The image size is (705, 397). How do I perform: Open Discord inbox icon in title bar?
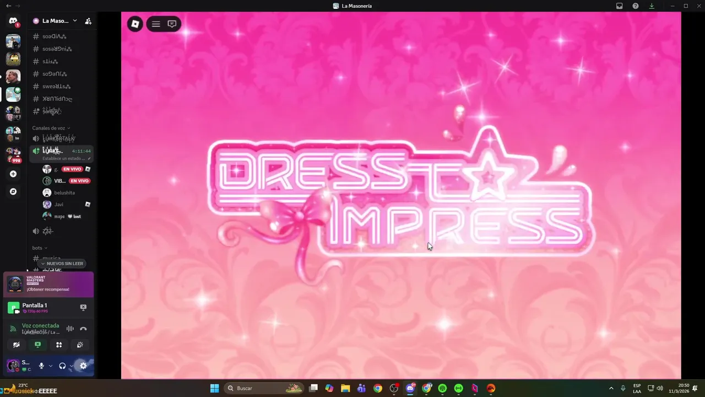click(x=620, y=6)
